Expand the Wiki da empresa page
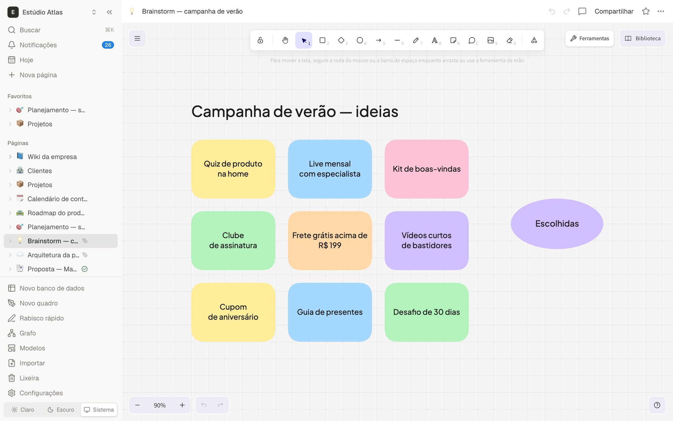673x421 pixels. (x=10, y=157)
